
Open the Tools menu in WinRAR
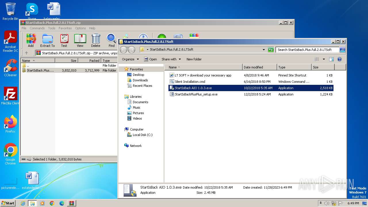[x=52, y=28]
